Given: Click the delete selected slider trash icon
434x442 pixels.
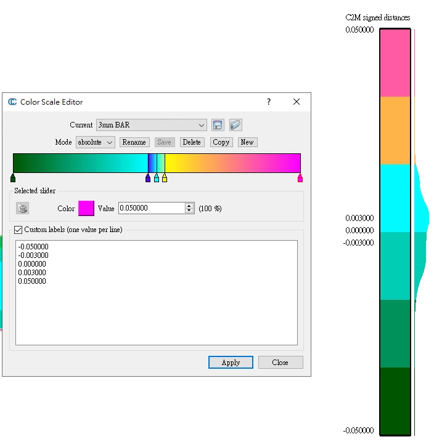Looking at the screenshot, I should pyautogui.click(x=23, y=209).
